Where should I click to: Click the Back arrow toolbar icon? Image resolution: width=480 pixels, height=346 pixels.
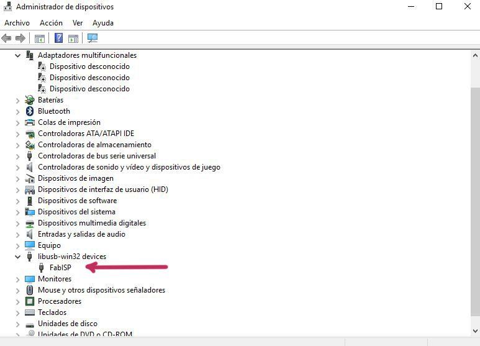(x=6, y=39)
